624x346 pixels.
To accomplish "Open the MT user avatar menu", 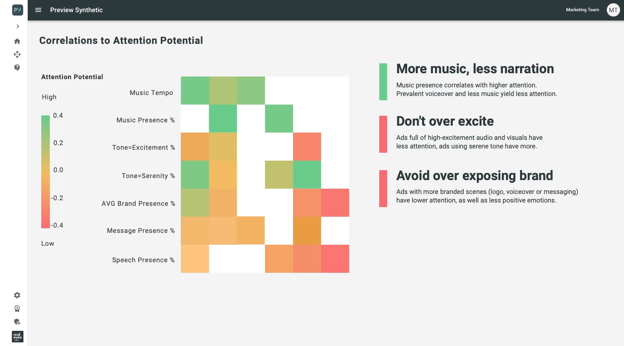I will pos(613,10).
